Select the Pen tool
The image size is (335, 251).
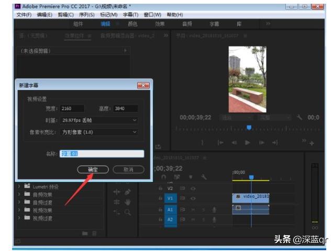pyautogui.click(x=128, y=192)
